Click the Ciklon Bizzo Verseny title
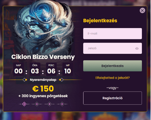 coord(43,57)
